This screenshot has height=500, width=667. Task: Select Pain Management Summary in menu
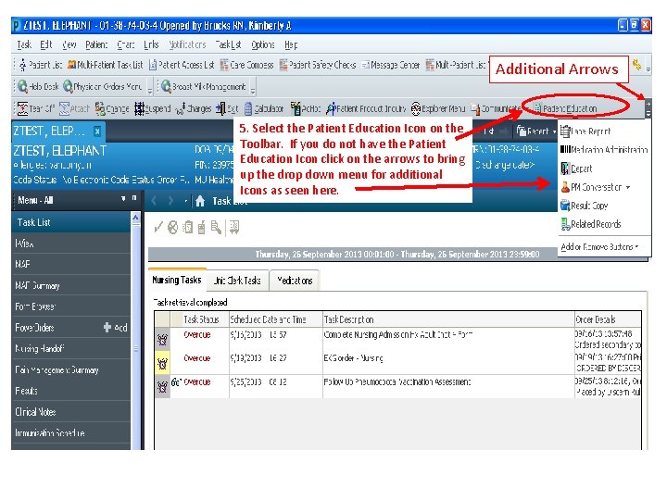(70, 369)
